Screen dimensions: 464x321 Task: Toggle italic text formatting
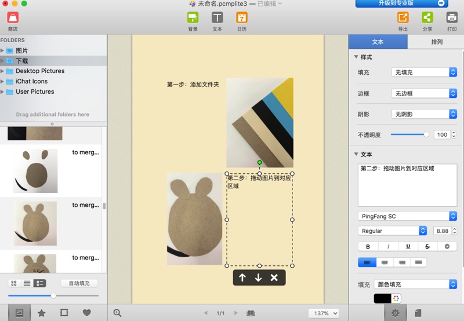388,246
